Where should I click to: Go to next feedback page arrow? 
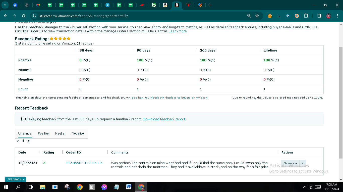click(x=29, y=141)
